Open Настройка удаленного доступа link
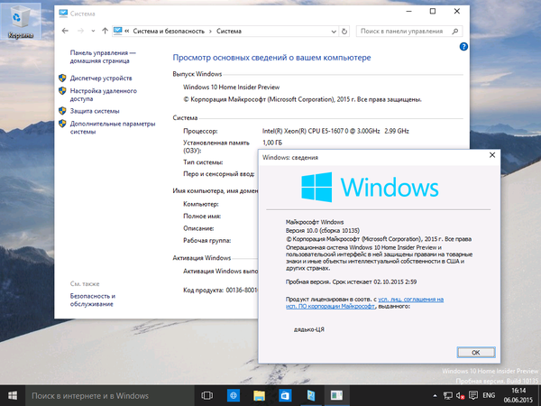Viewport: 541px width, 406px height. point(104,95)
